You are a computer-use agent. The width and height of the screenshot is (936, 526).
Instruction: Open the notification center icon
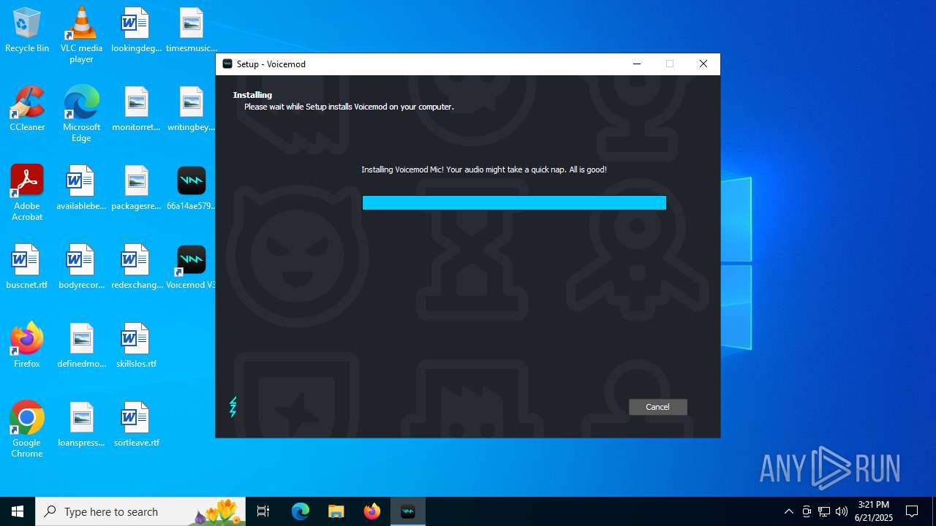coord(912,511)
